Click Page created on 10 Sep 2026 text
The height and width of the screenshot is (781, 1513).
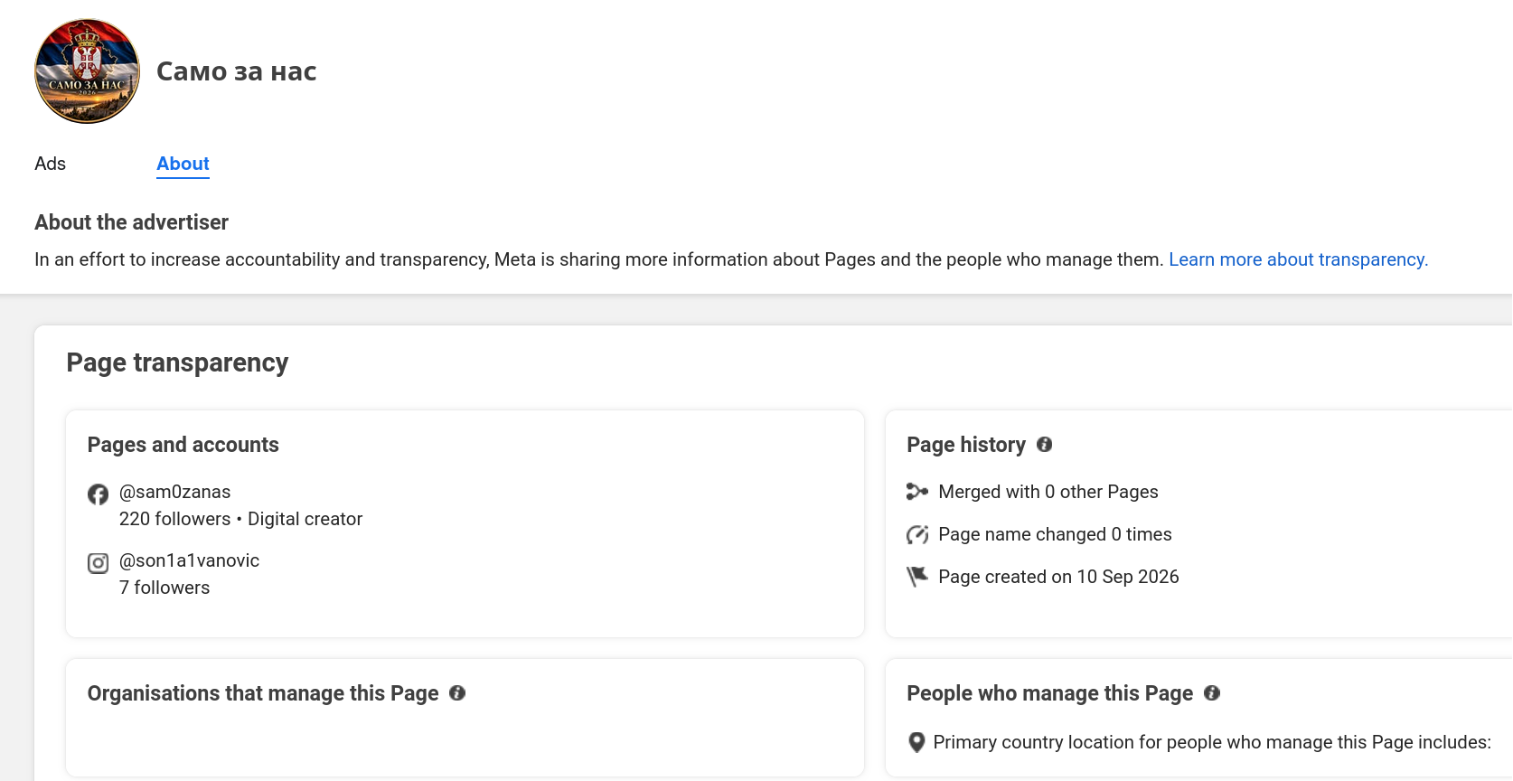[1058, 577]
